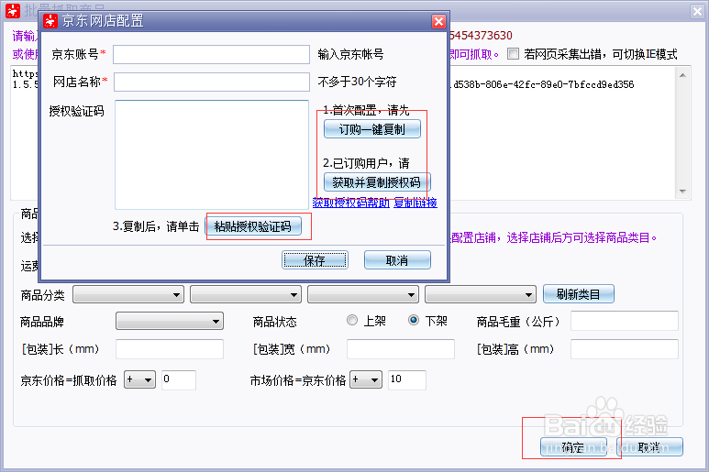
Task: Close the 京东网店配置 dialog
Action: [x=438, y=21]
